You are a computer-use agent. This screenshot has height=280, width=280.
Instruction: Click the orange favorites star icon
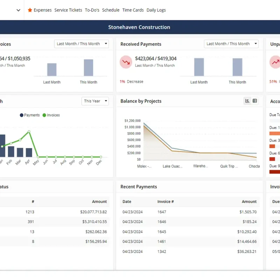(x=30, y=10)
